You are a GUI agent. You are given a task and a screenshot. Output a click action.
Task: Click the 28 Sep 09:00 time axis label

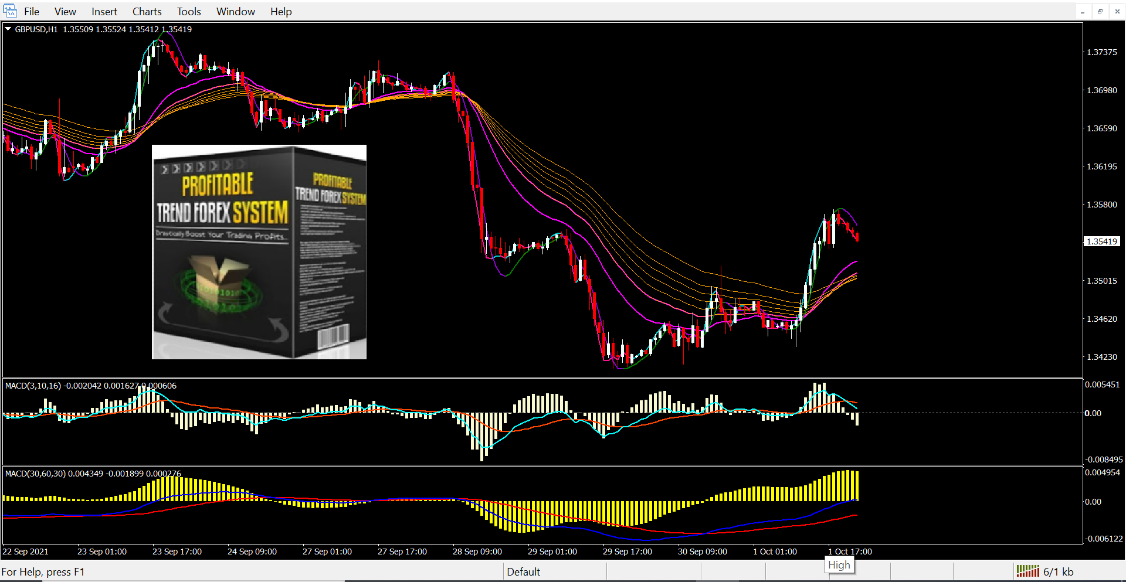pyautogui.click(x=477, y=552)
